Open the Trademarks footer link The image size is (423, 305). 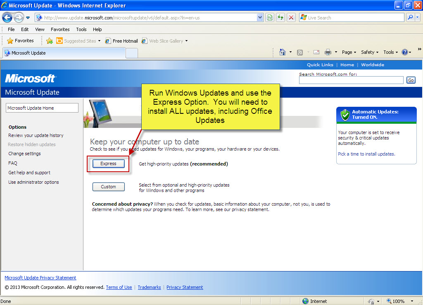(149, 287)
